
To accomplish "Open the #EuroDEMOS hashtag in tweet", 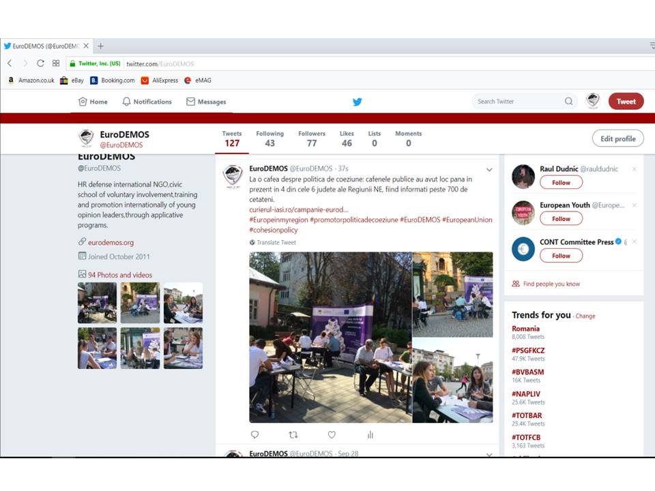I will tap(420, 220).
